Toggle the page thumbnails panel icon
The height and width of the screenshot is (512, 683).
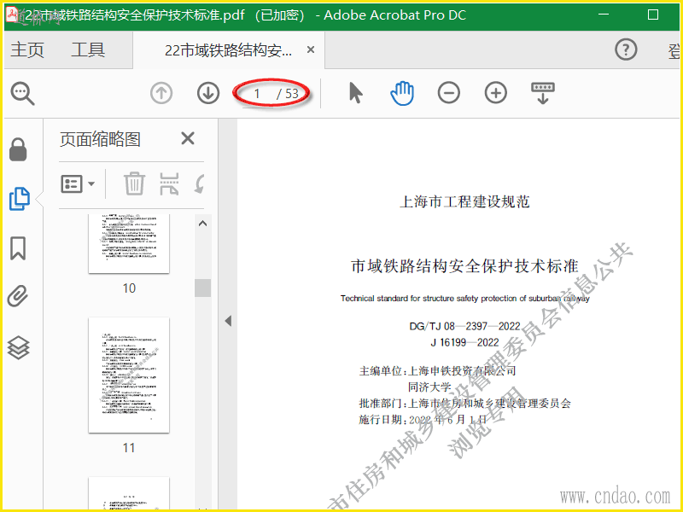click(x=20, y=199)
